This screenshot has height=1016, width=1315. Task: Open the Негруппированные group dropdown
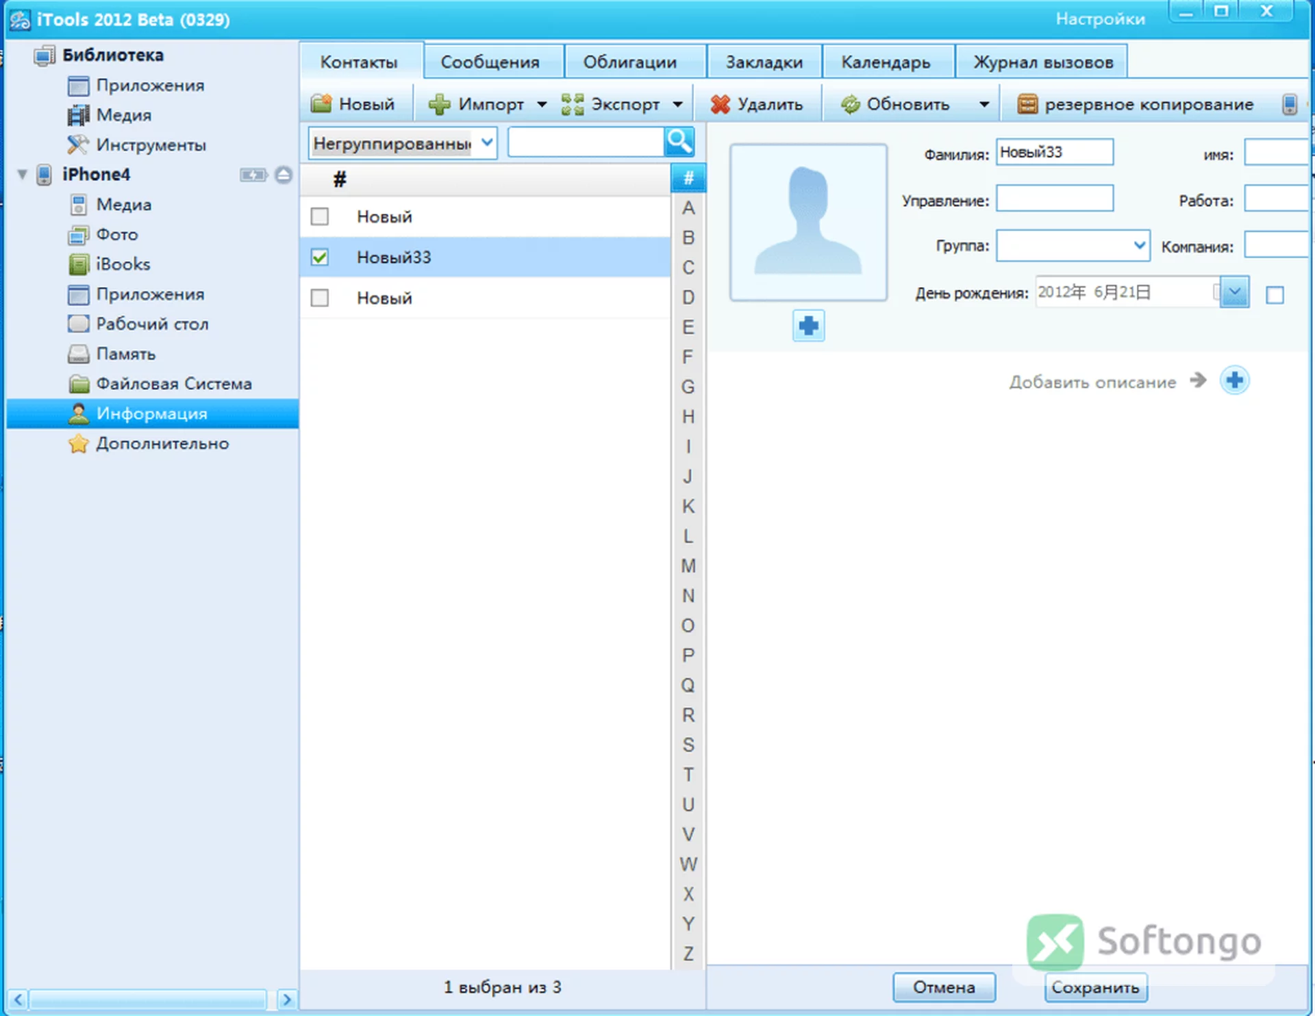[403, 143]
